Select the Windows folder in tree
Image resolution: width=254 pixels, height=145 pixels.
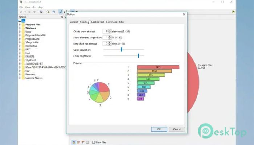tap(30, 28)
